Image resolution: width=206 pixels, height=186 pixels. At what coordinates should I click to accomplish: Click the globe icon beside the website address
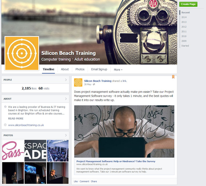click(x=5, y=125)
